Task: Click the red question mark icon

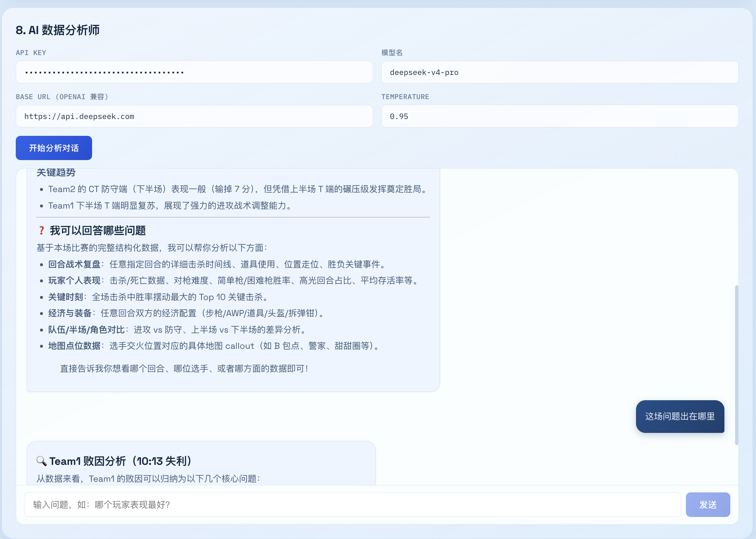Action: [41, 231]
